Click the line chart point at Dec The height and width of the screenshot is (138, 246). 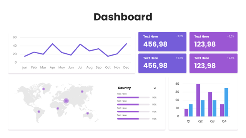[126, 44]
